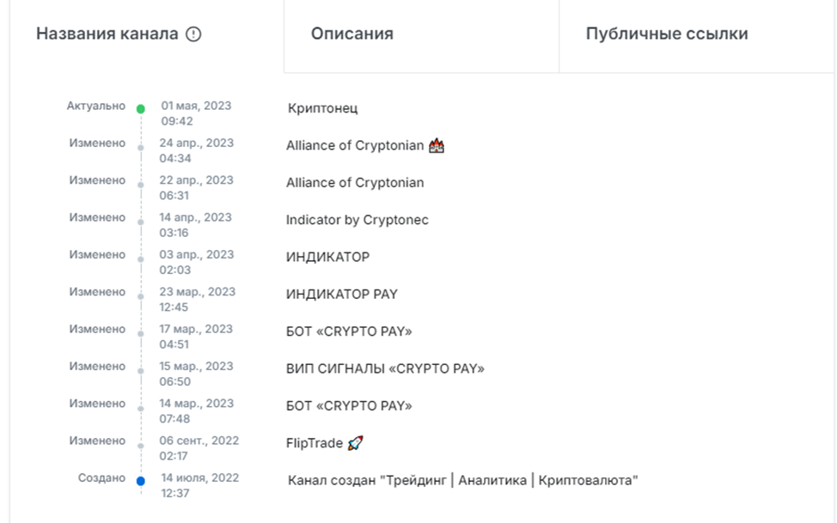Open the Публичные ссылки tab
Image resolution: width=837 pixels, height=523 pixels.
pos(665,33)
